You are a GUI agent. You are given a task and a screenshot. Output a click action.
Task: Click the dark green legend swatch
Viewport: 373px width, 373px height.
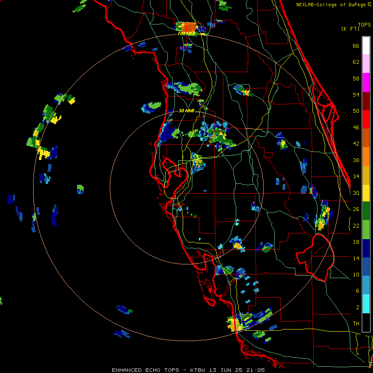[x=366, y=211]
